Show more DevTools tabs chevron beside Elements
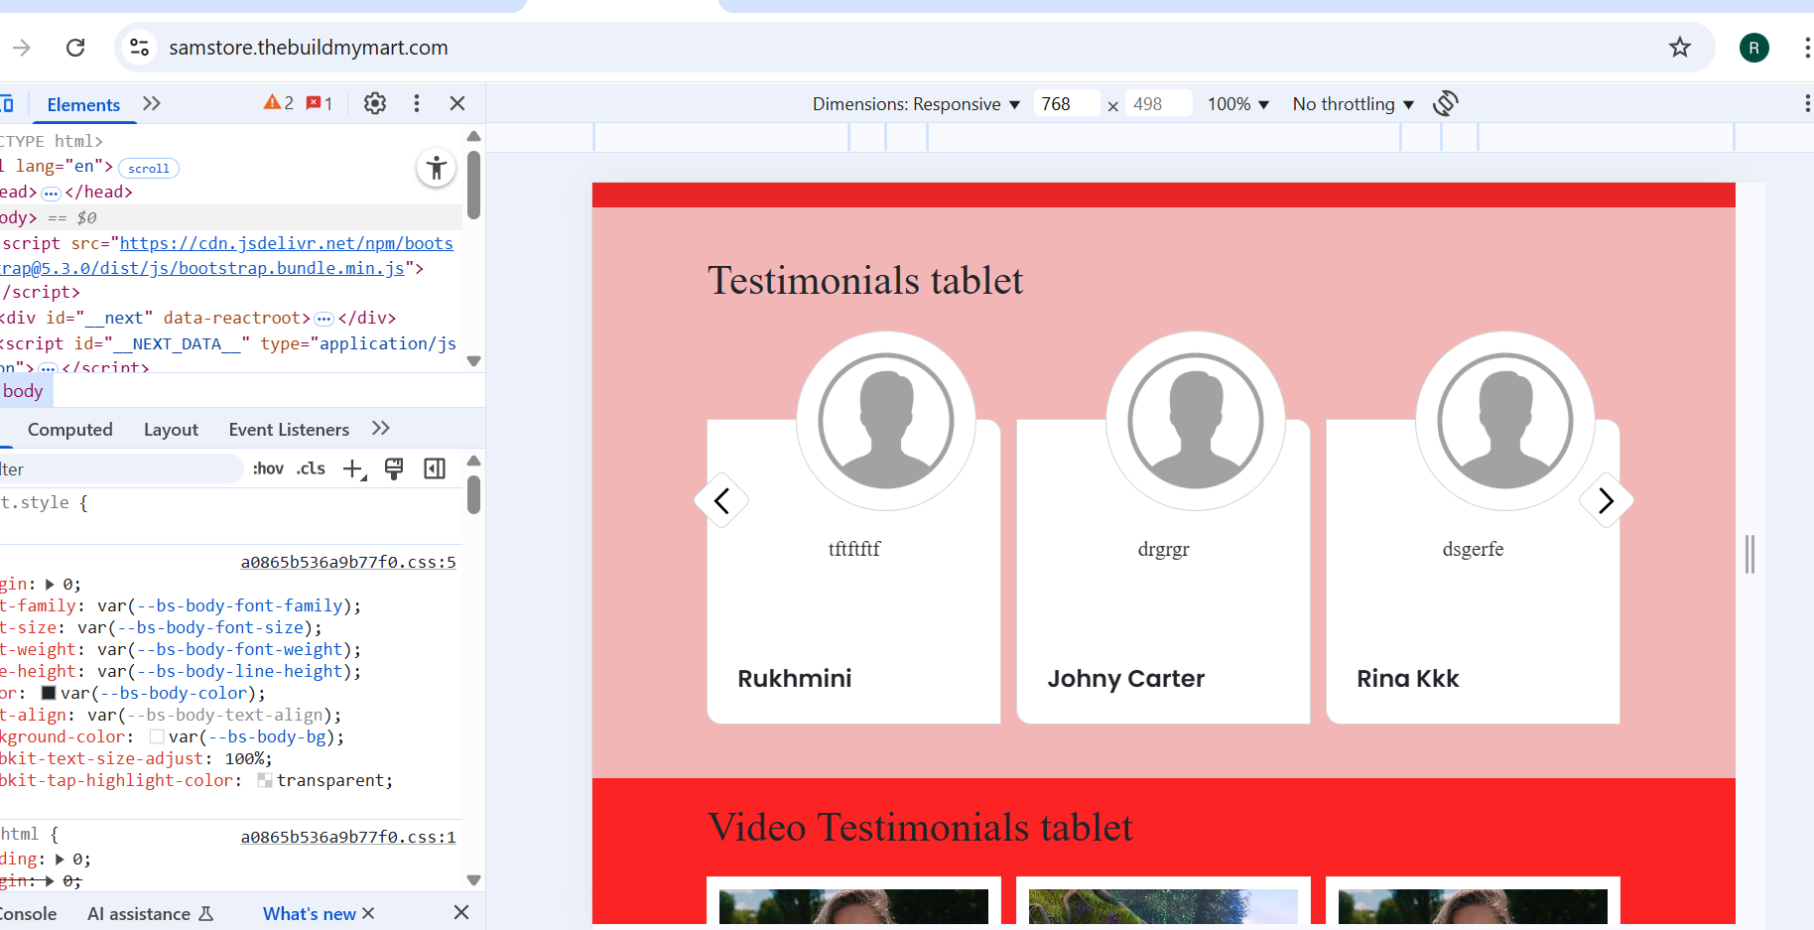Screen dimensions: 1814x930 pyautogui.click(x=152, y=103)
